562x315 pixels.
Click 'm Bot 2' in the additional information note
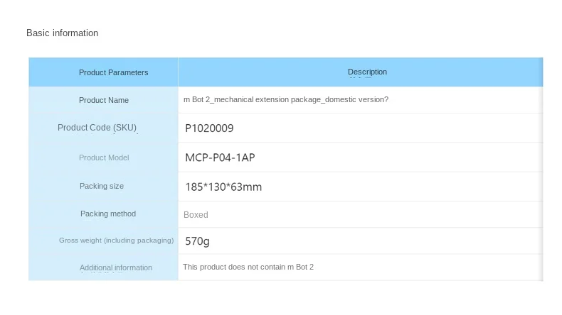[300, 267]
